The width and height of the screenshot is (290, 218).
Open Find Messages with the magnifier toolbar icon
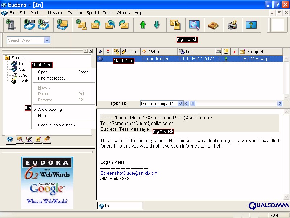click(194, 25)
